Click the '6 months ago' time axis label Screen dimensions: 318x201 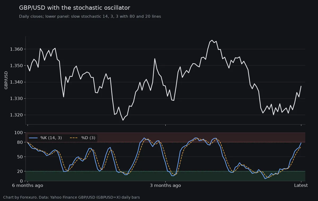28,185
